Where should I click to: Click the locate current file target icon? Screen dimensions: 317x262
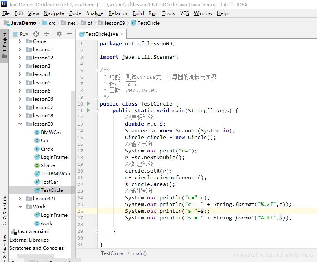[36, 34]
